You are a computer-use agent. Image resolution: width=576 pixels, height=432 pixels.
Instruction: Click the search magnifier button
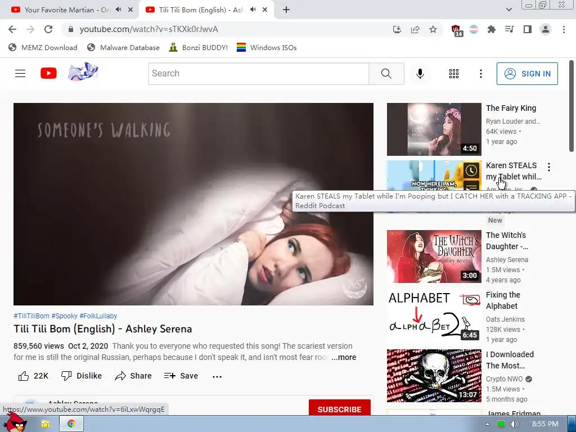[386, 74]
